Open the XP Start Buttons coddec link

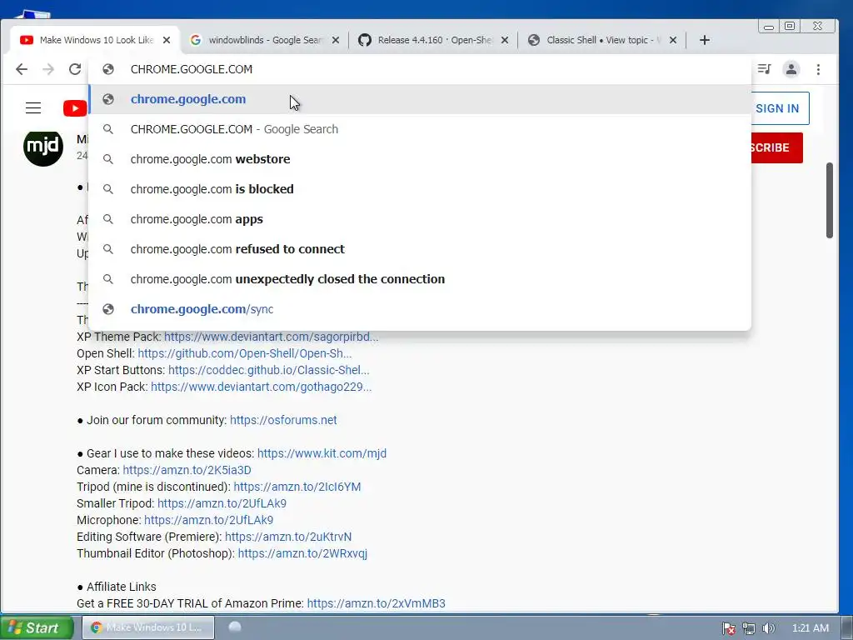pyautogui.click(x=269, y=370)
